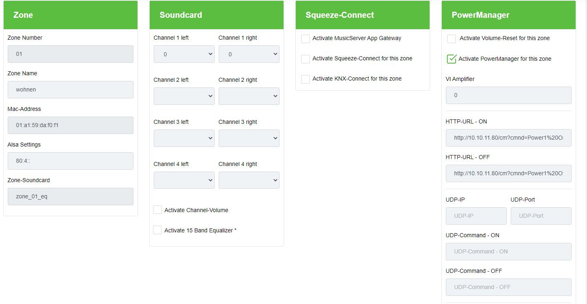The image size is (587, 304).
Task: Tick Activate KNX-Connect for this zone
Action: [x=305, y=79]
